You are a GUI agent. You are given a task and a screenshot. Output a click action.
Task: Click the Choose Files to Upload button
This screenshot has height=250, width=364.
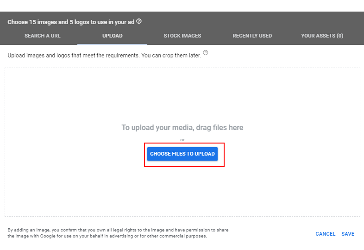[182, 154]
